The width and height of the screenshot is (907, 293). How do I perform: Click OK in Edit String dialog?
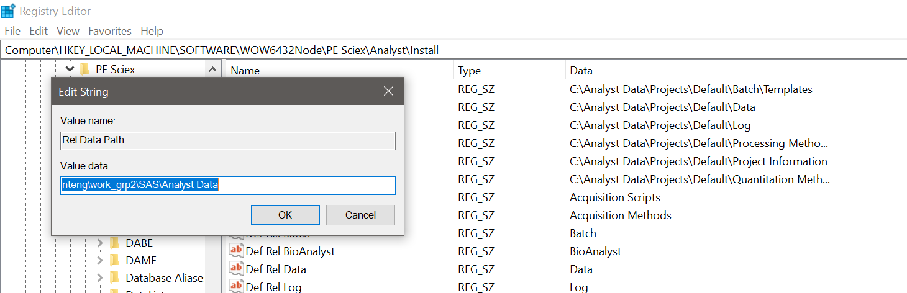pos(285,215)
